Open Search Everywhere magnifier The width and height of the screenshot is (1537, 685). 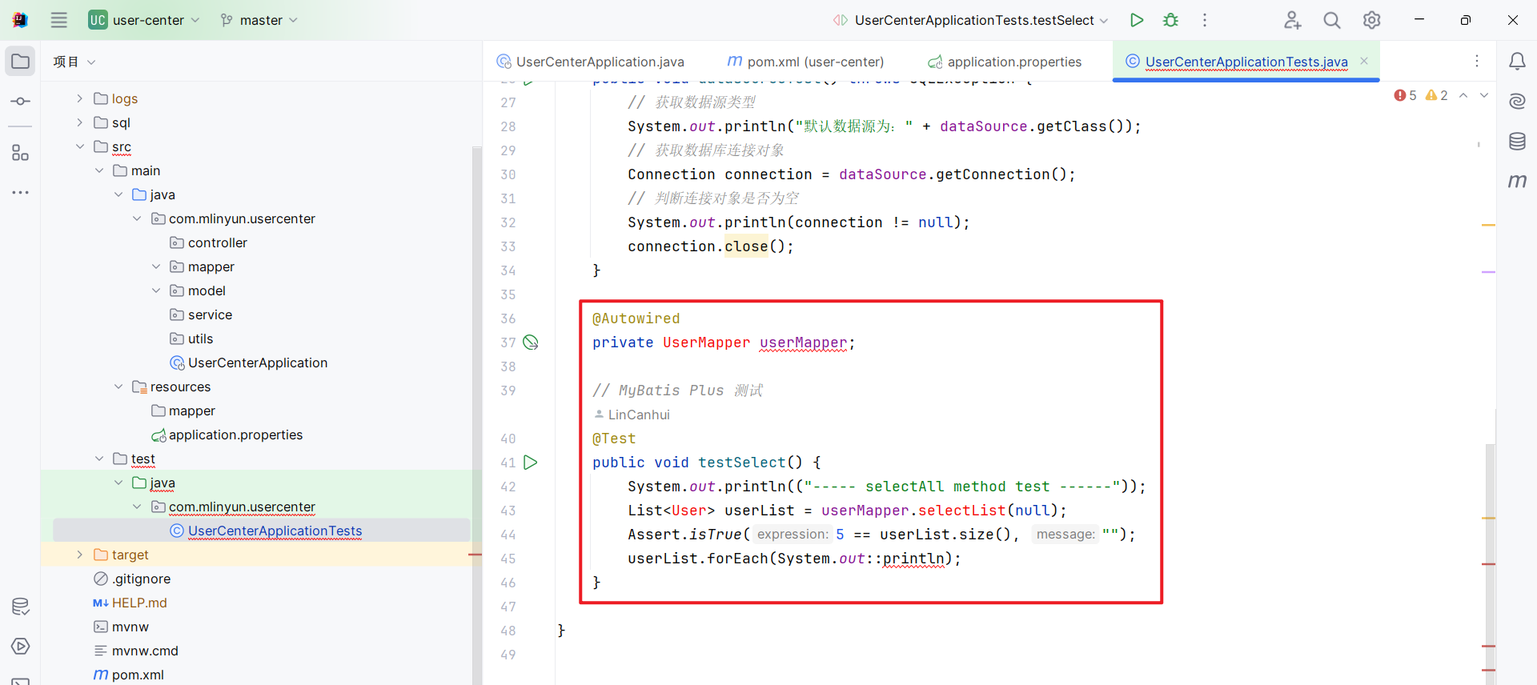[x=1331, y=20]
